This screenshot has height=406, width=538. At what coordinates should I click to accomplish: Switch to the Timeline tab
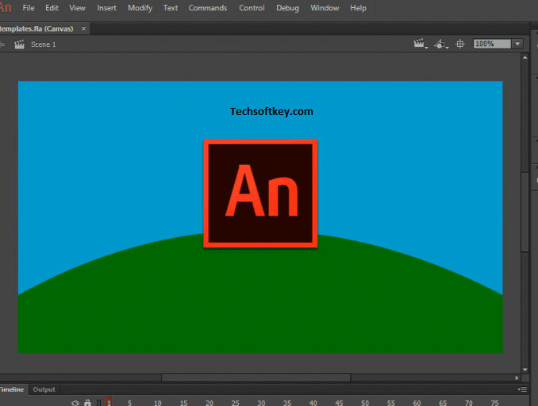point(13,389)
